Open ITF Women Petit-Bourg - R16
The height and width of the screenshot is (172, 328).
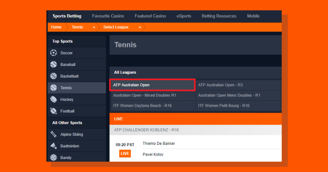point(238,106)
